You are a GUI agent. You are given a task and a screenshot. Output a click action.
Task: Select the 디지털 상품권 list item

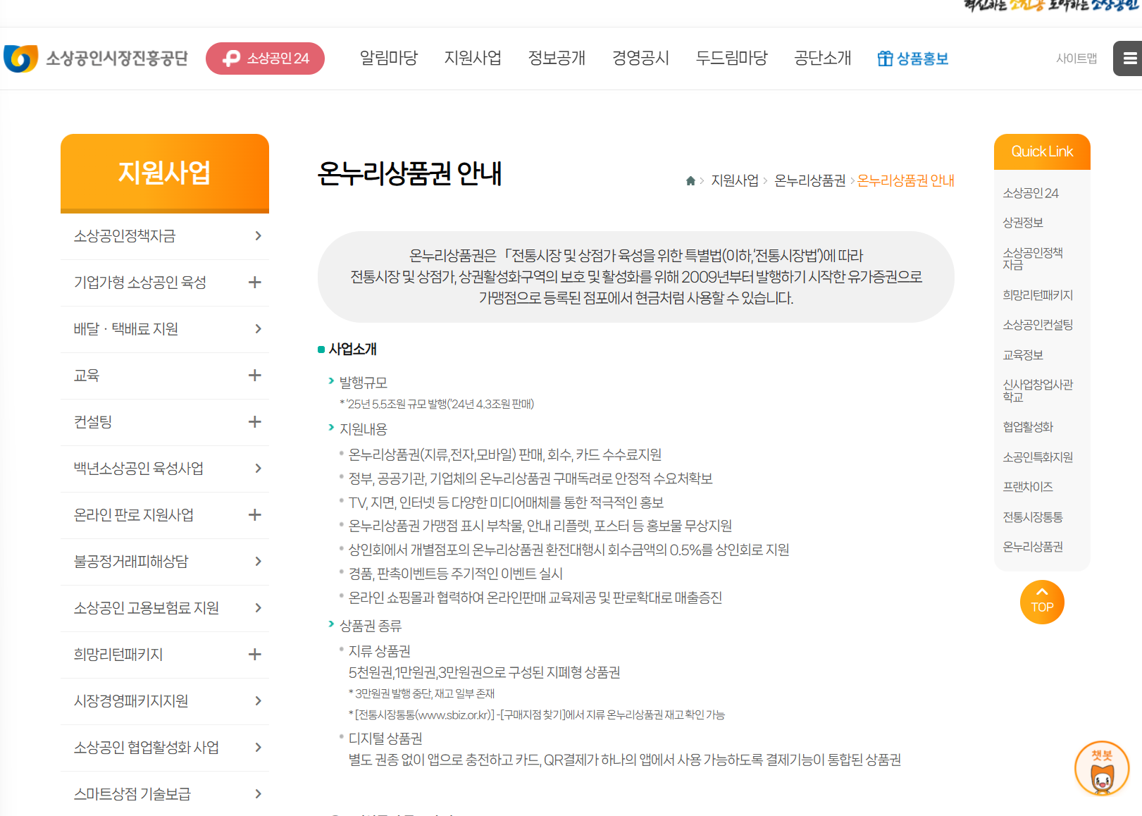click(385, 738)
